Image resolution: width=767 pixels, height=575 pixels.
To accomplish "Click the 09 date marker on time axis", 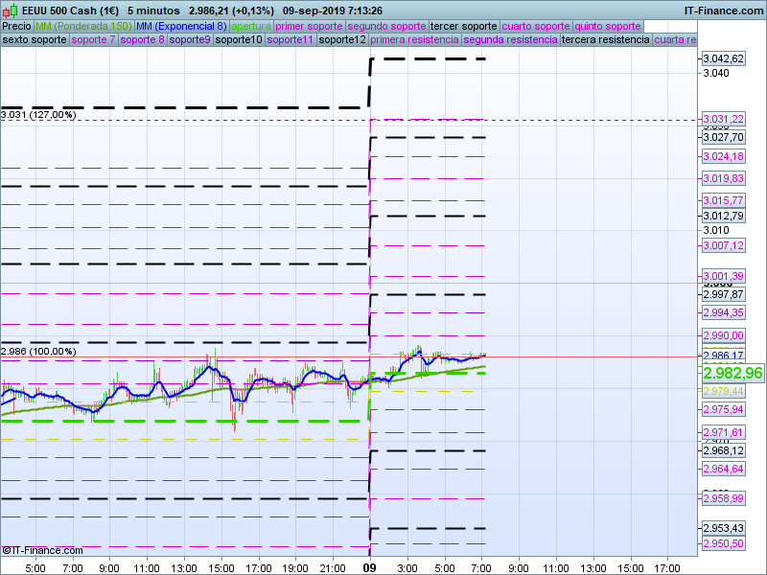I will click(369, 567).
